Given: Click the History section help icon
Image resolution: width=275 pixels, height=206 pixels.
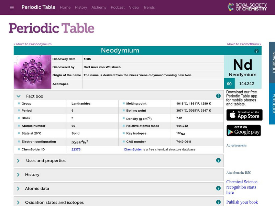Looking at the screenshot, I should pos(218,174).
